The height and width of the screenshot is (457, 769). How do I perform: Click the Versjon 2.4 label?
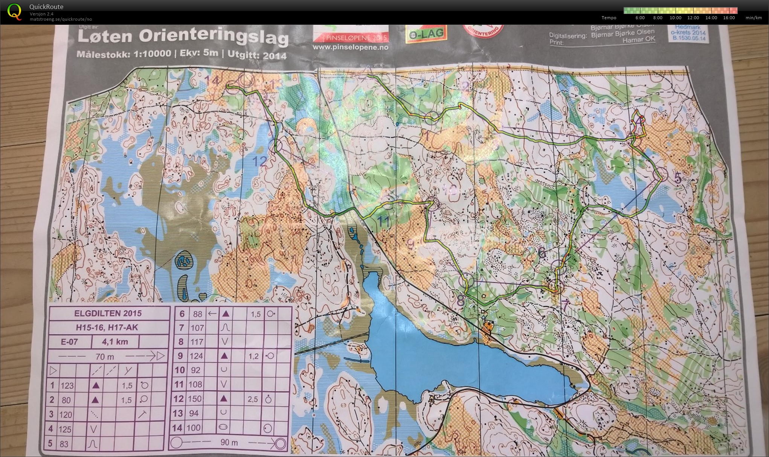pyautogui.click(x=41, y=14)
